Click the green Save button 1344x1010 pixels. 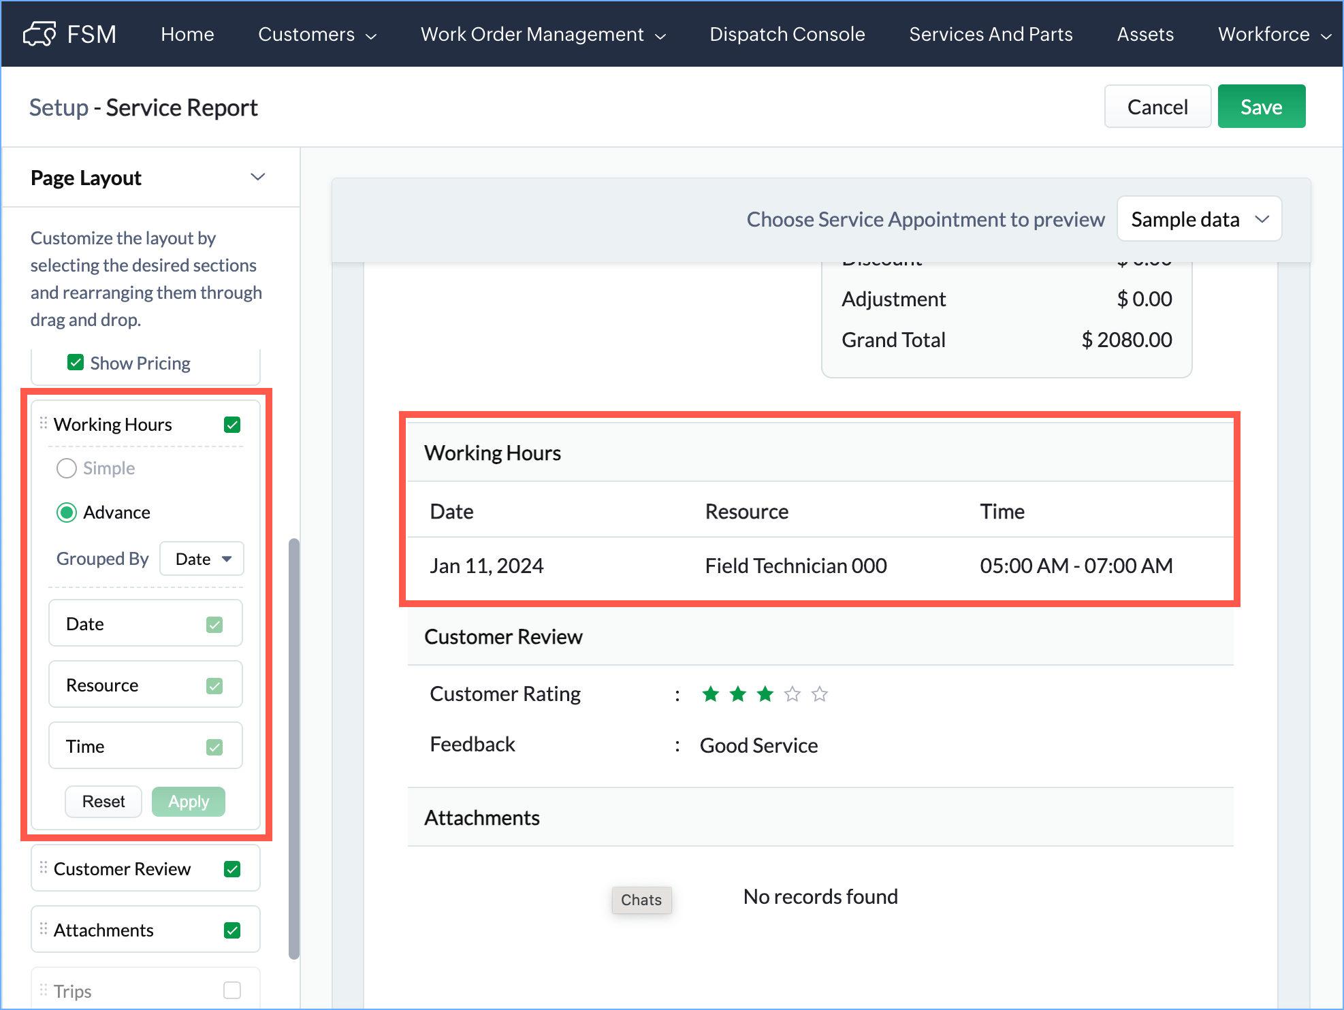coord(1261,107)
